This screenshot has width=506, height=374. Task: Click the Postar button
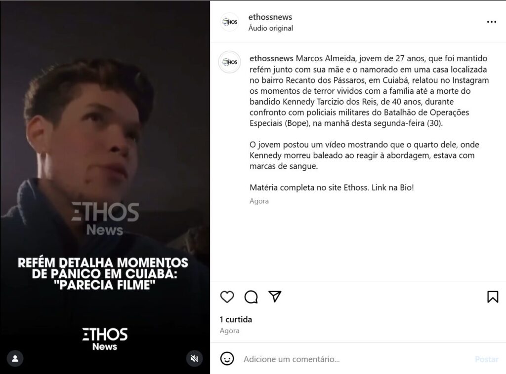[x=487, y=359]
